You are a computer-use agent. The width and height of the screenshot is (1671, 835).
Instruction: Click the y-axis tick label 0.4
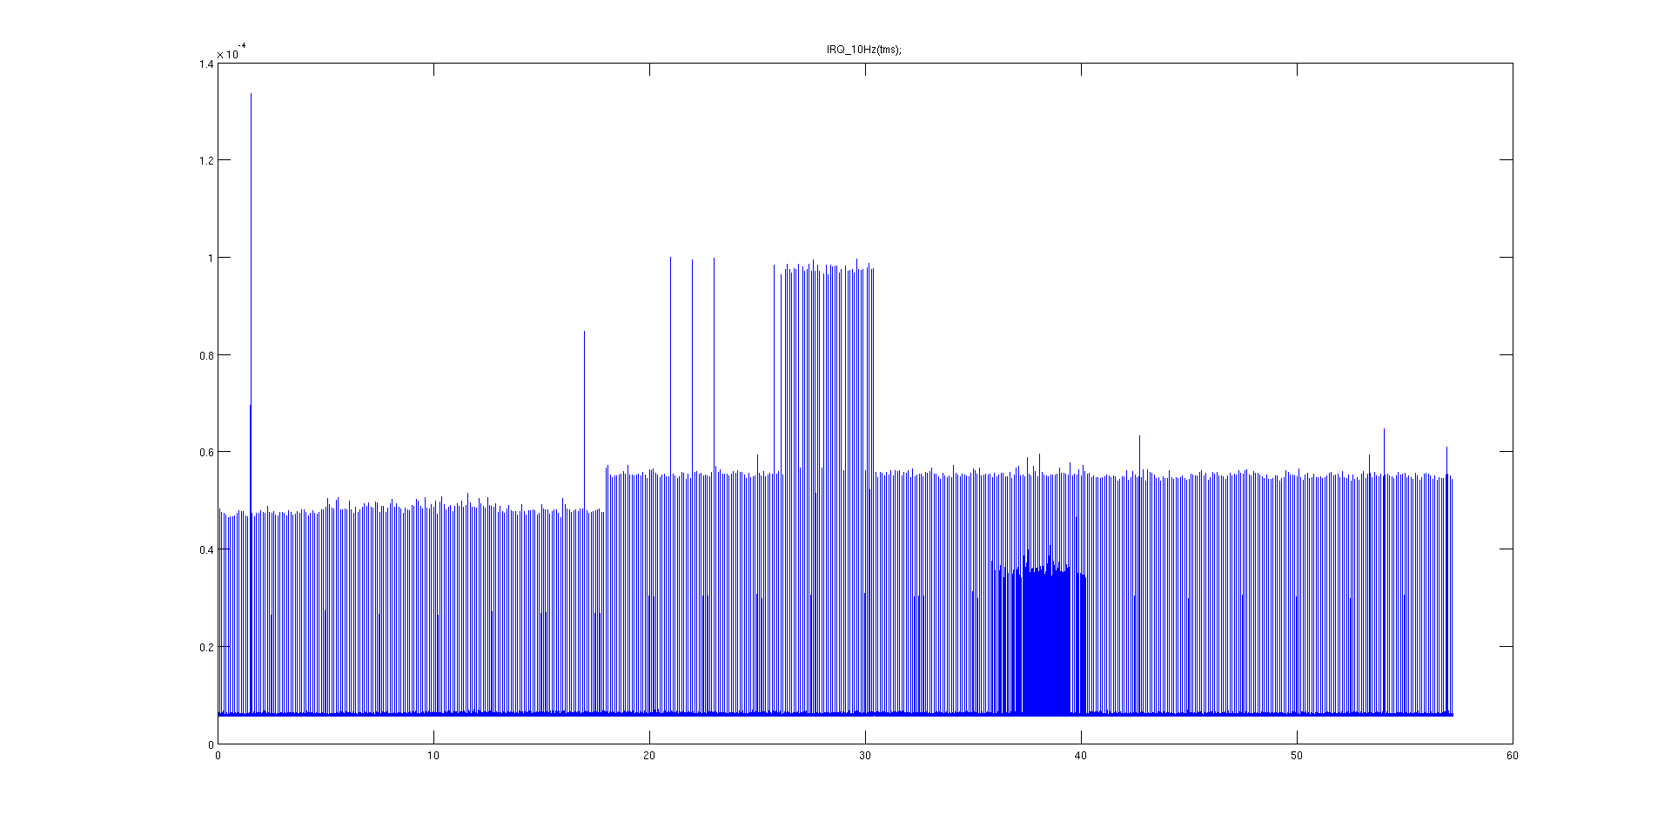206,549
